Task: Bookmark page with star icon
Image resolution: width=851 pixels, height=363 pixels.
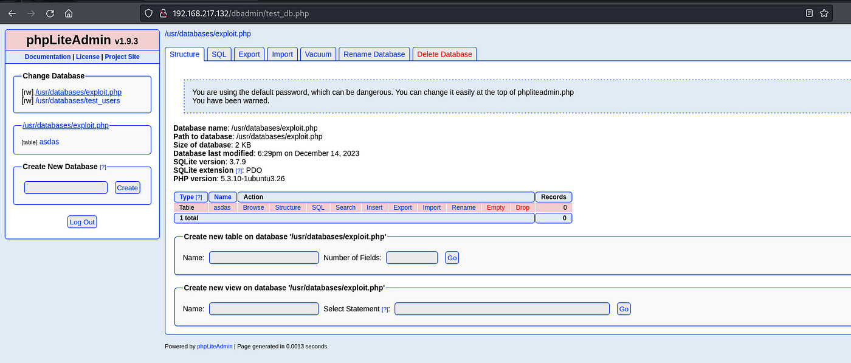Action: [824, 13]
